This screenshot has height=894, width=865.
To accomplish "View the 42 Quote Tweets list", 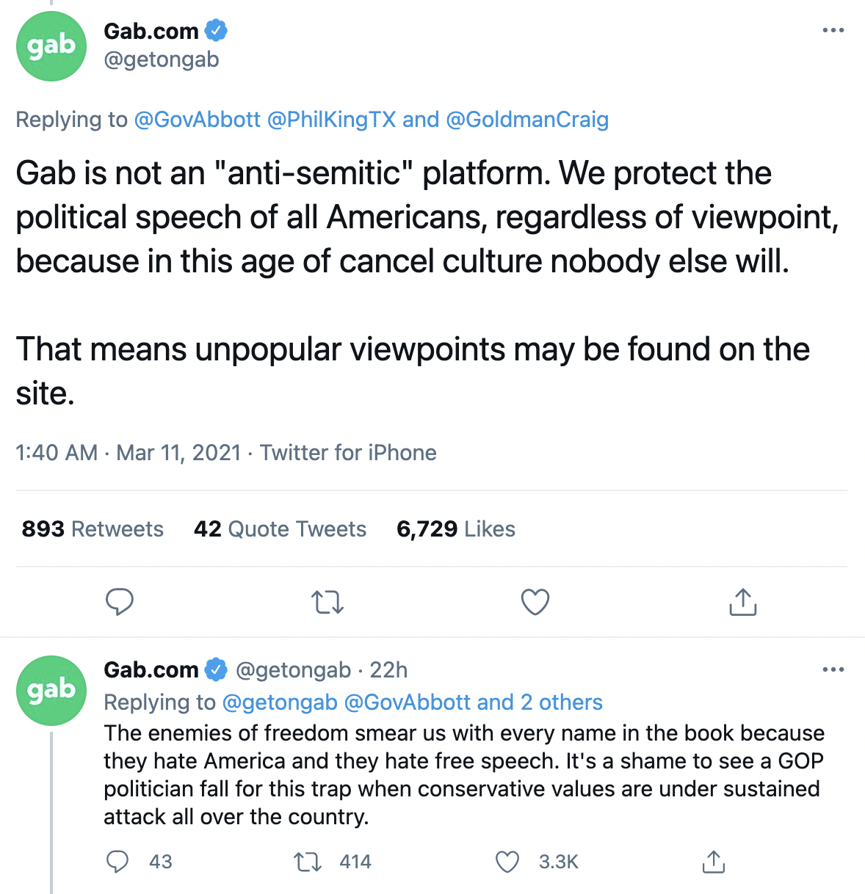I will (x=280, y=528).
